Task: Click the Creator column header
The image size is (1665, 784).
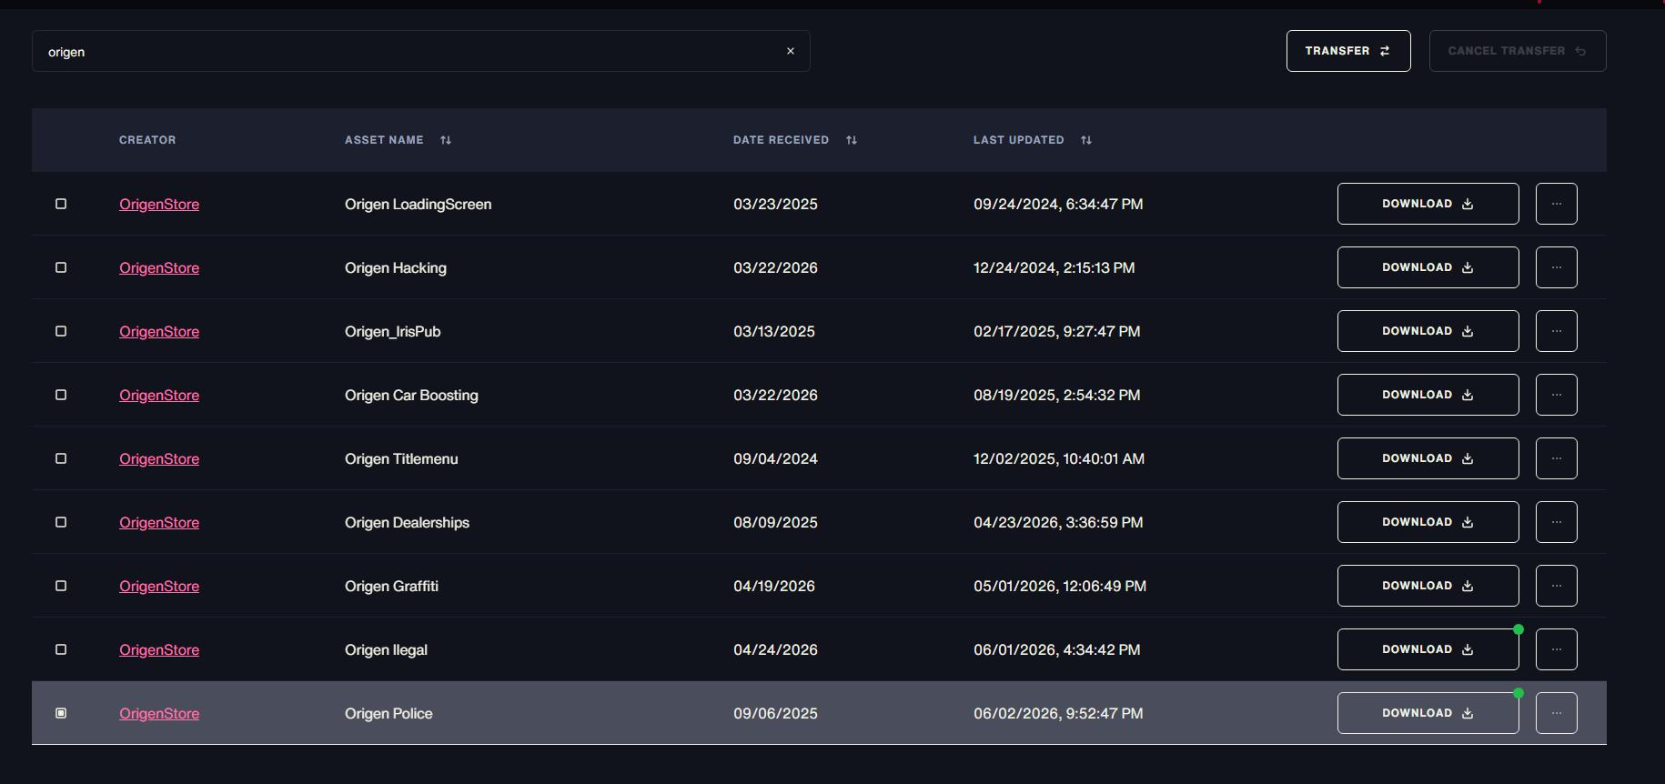Action: click(147, 140)
